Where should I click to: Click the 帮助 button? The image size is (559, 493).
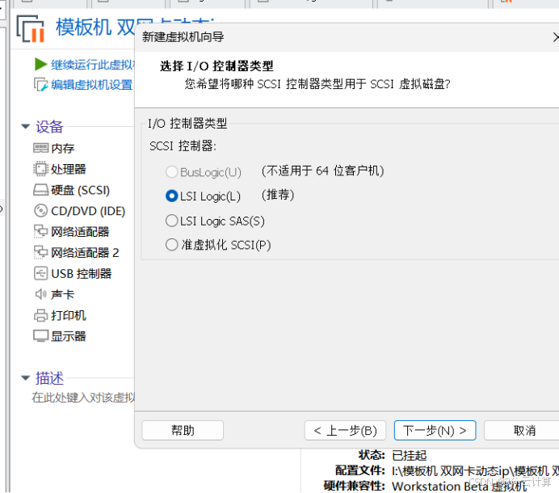click(x=183, y=430)
